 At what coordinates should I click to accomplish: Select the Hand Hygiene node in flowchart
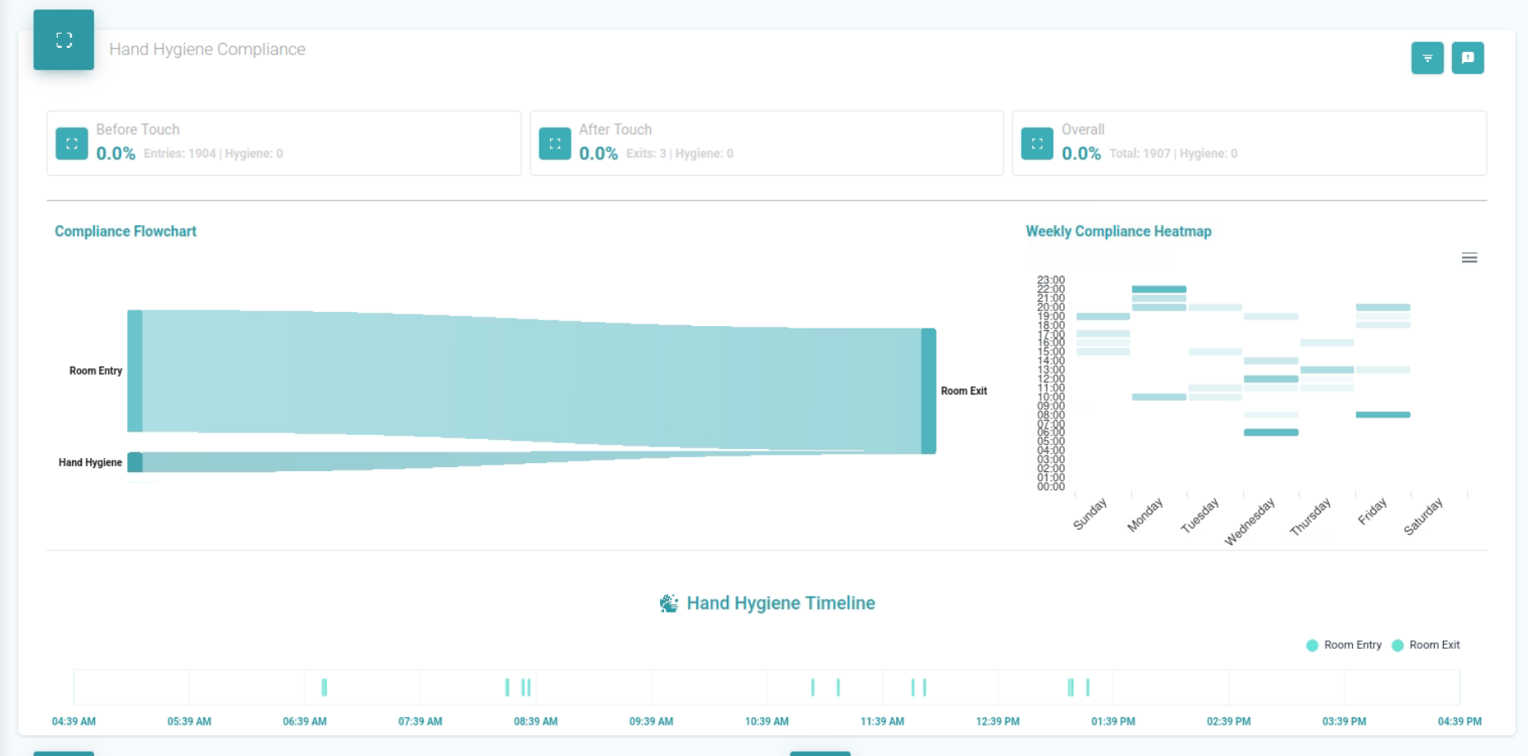click(135, 462)
